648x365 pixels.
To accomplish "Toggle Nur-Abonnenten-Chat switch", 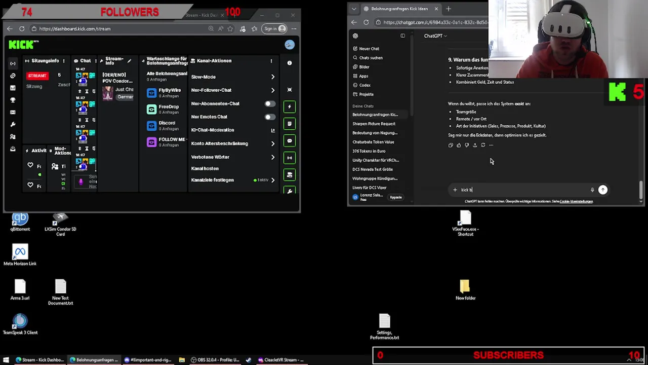I will click(270, 103).
